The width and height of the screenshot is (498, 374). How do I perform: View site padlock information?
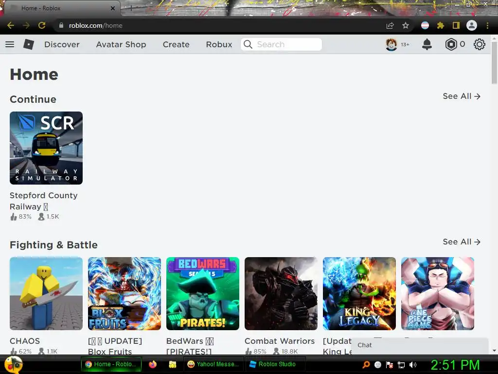coord(61,25)
